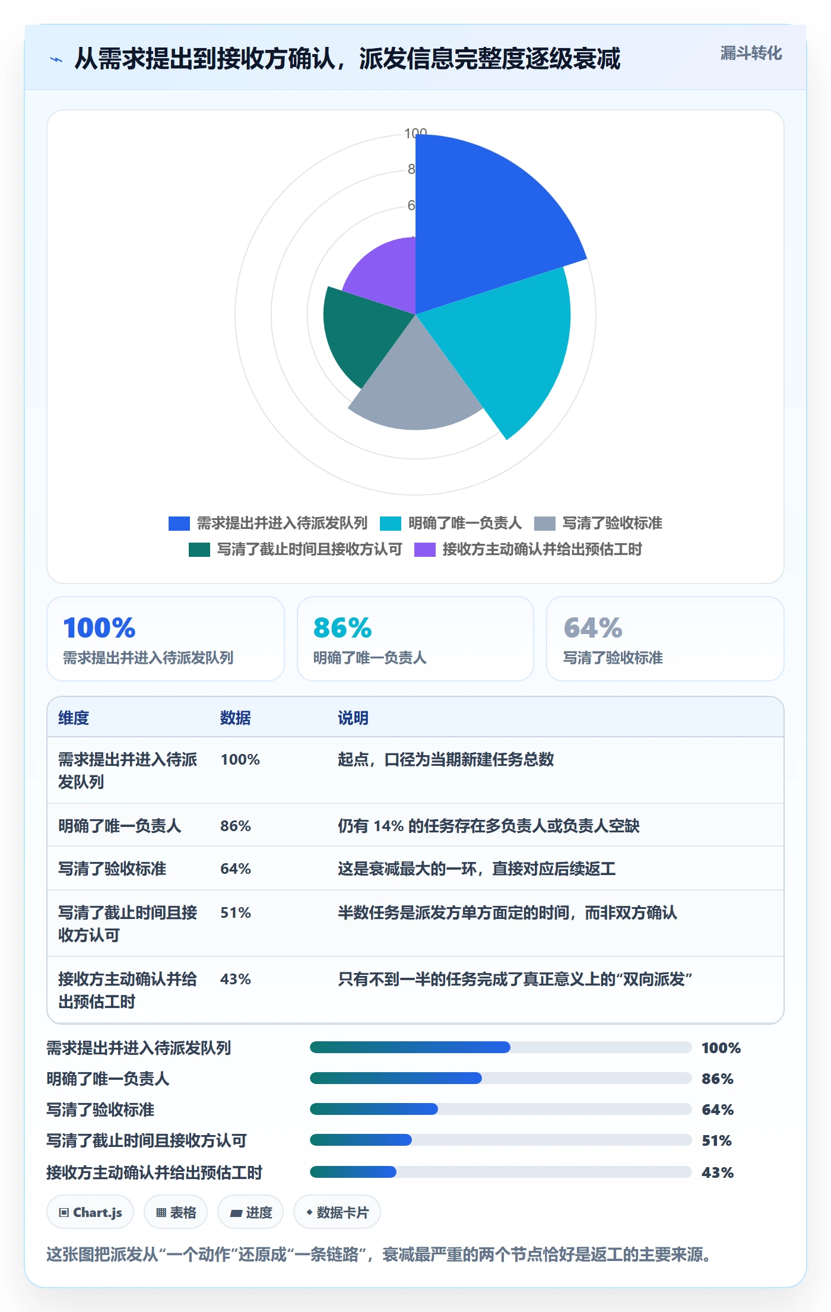This screenshot has height=1312, width=831.
Task: Click the 51% table cell
Action: 236,912
